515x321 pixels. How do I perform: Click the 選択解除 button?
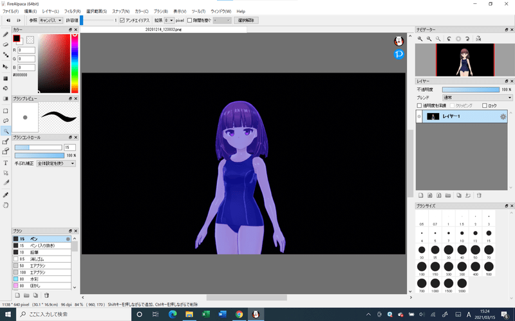coord(247,21)
